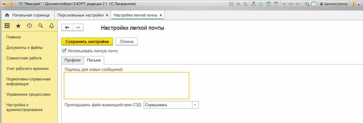Open the functions grid menu icon
Screen dimensions: 363x123
point(7,26)
